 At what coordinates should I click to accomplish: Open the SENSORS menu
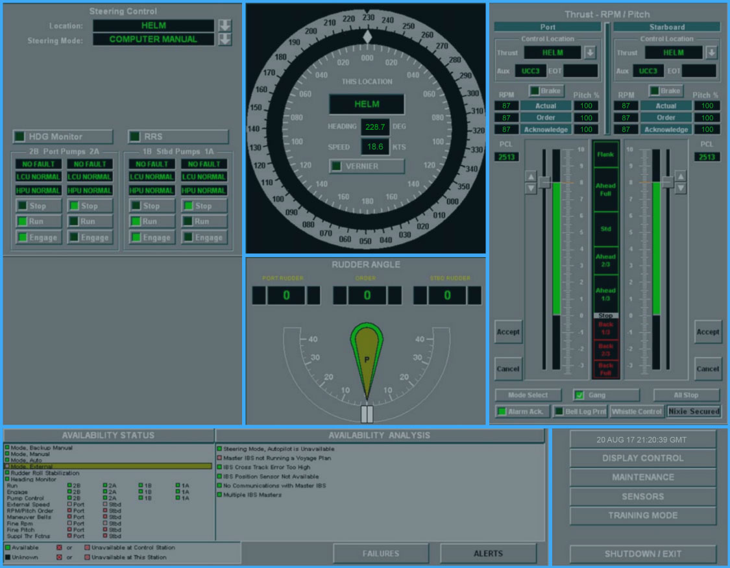click(x=642, y=497)
